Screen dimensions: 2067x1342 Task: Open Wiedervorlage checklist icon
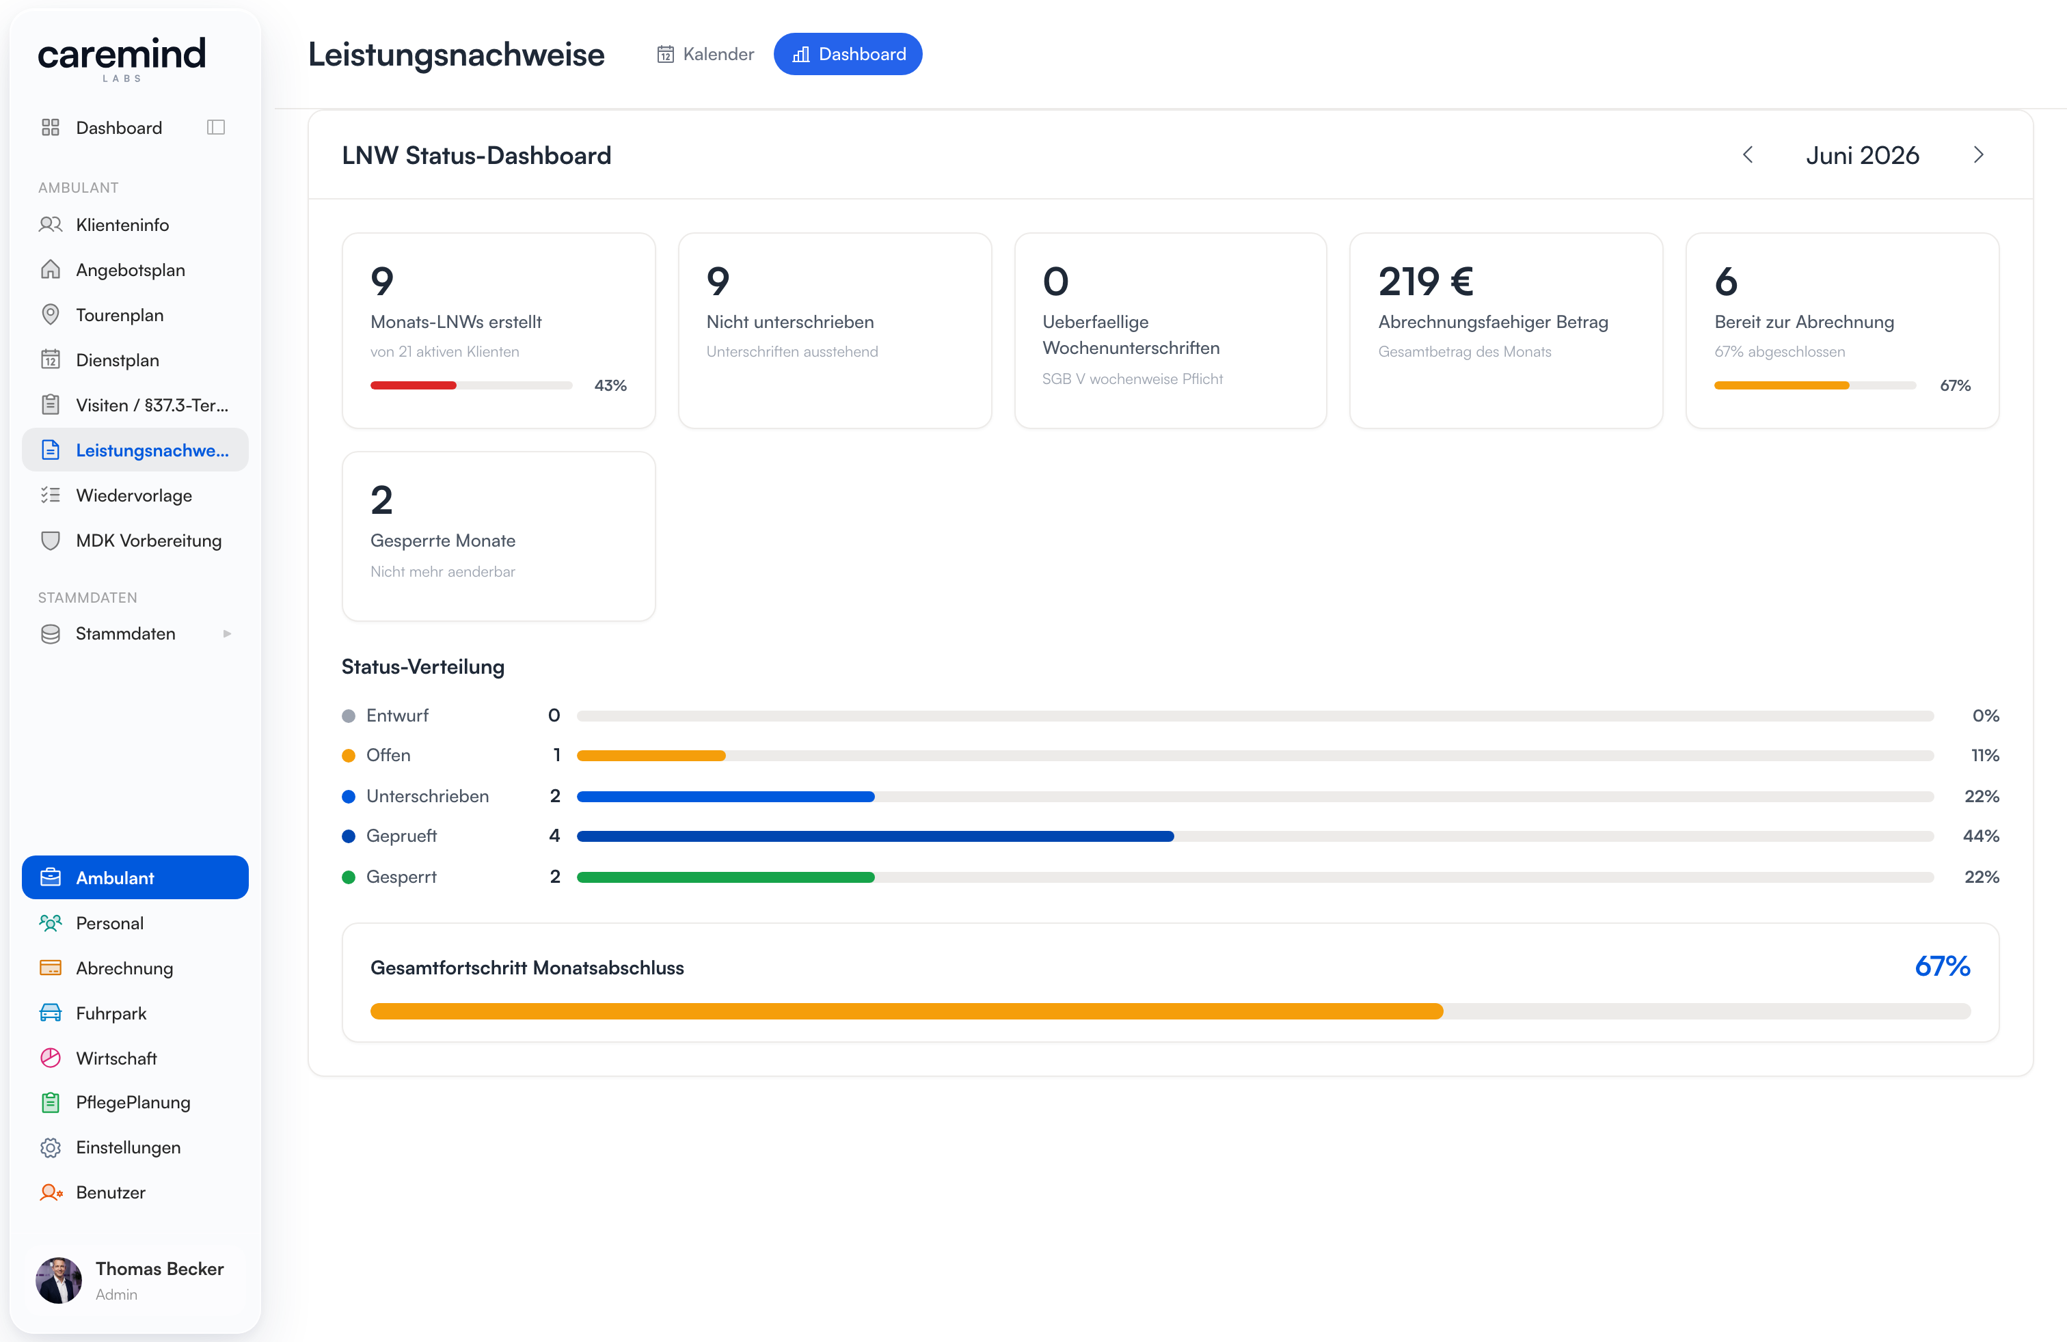(x=51, y=495)
